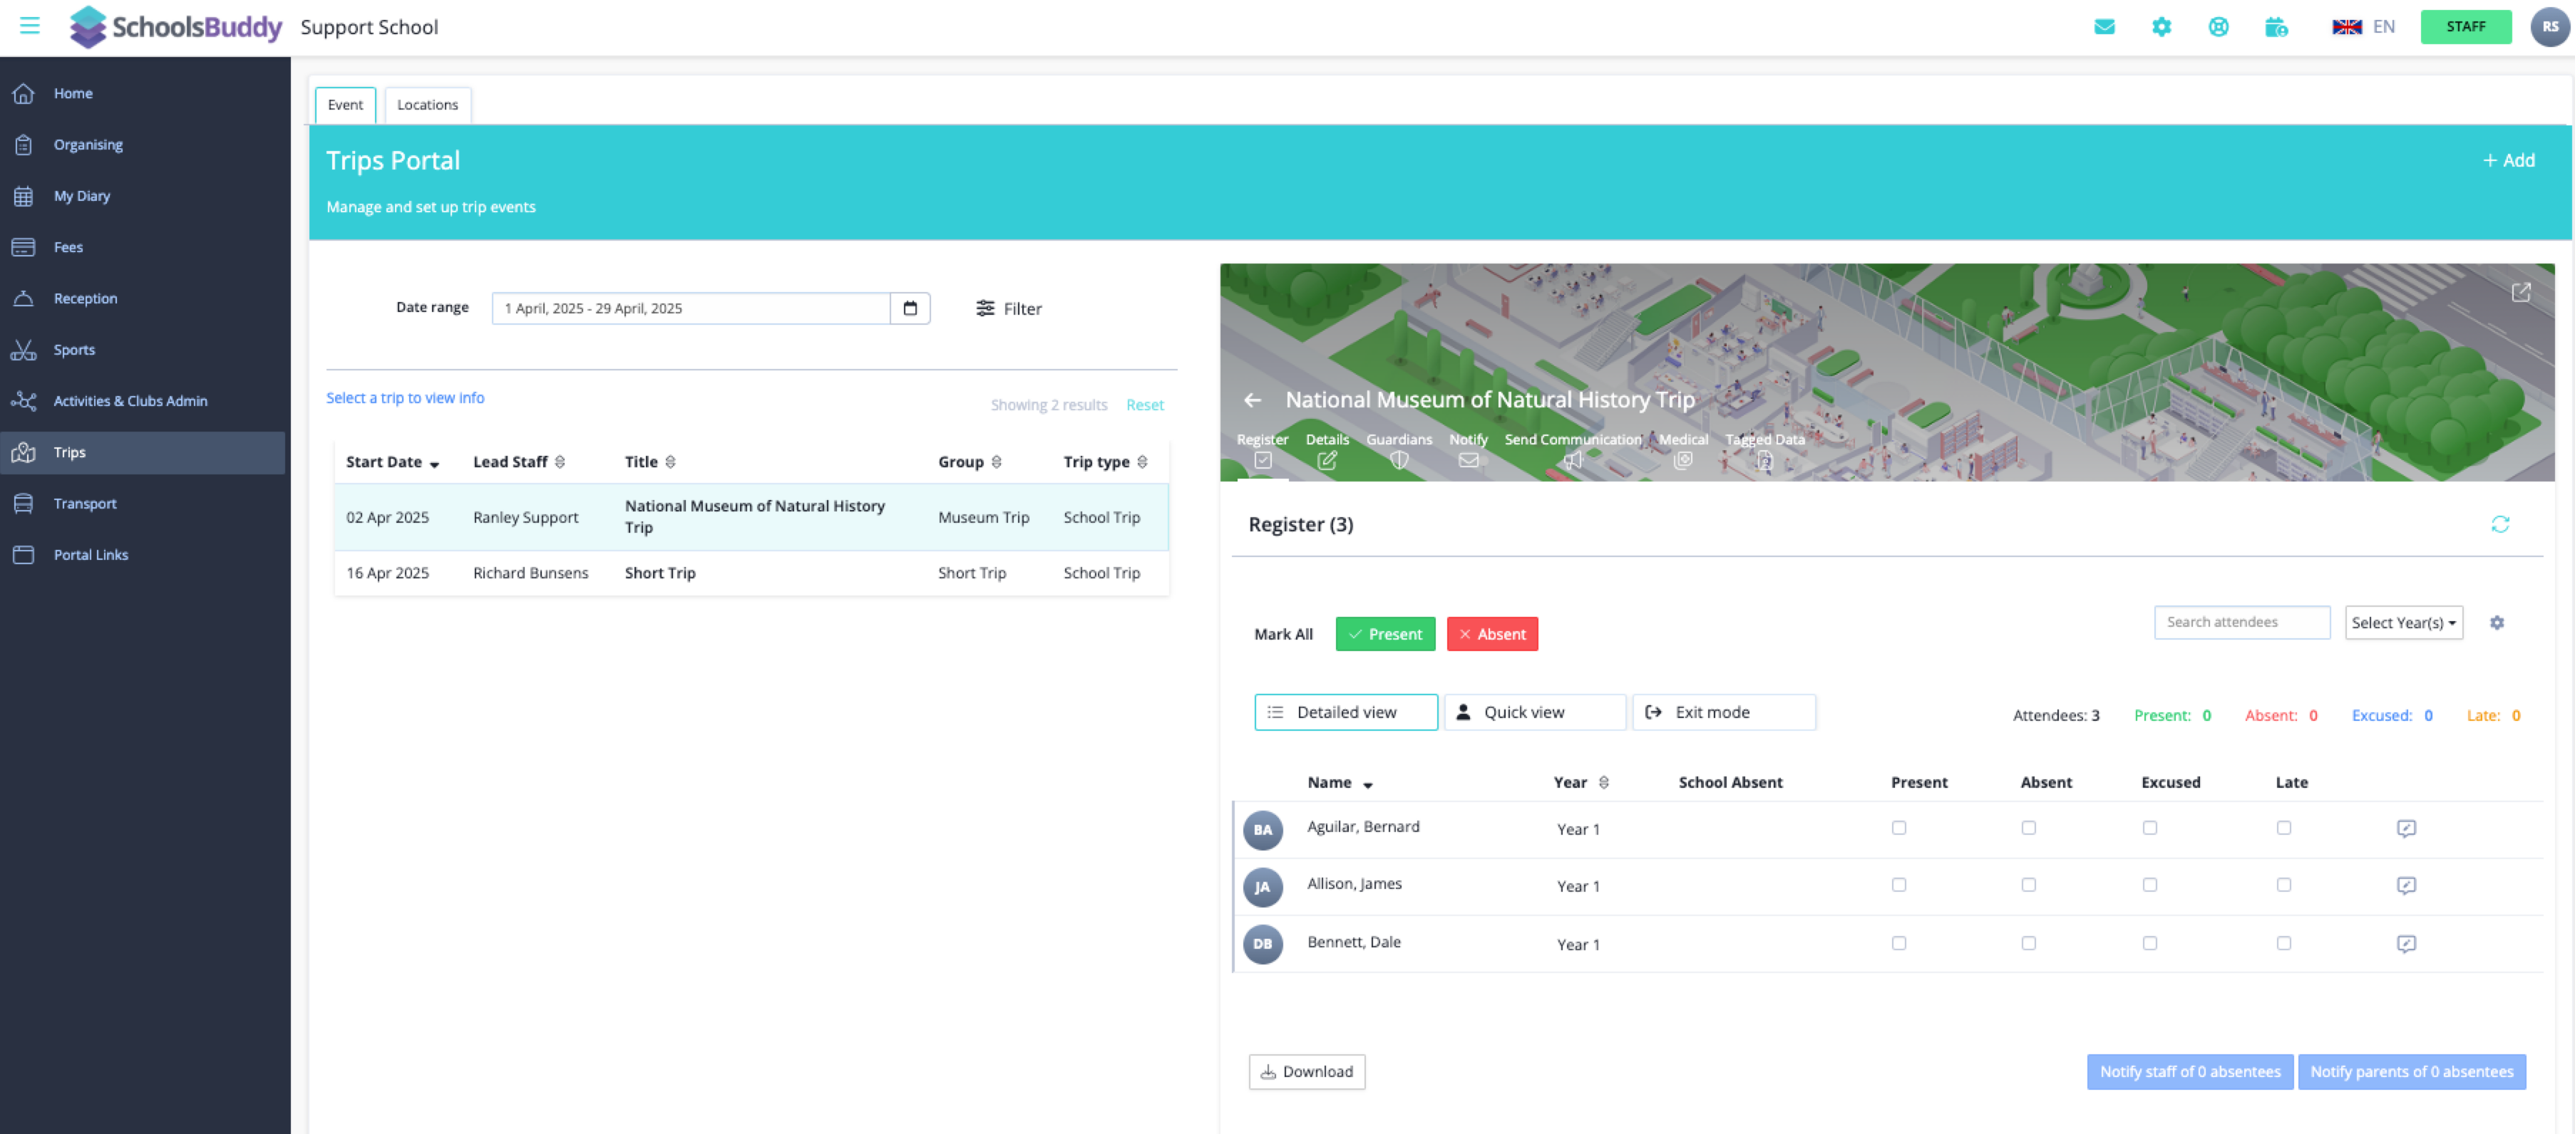Screen dimensions: 2575x1134
Task: Open the trip Medical tab
Action: point(1683,451)
